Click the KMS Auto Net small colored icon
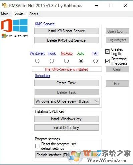This screenshot has height=165, width=133. (x=4, y=36)
